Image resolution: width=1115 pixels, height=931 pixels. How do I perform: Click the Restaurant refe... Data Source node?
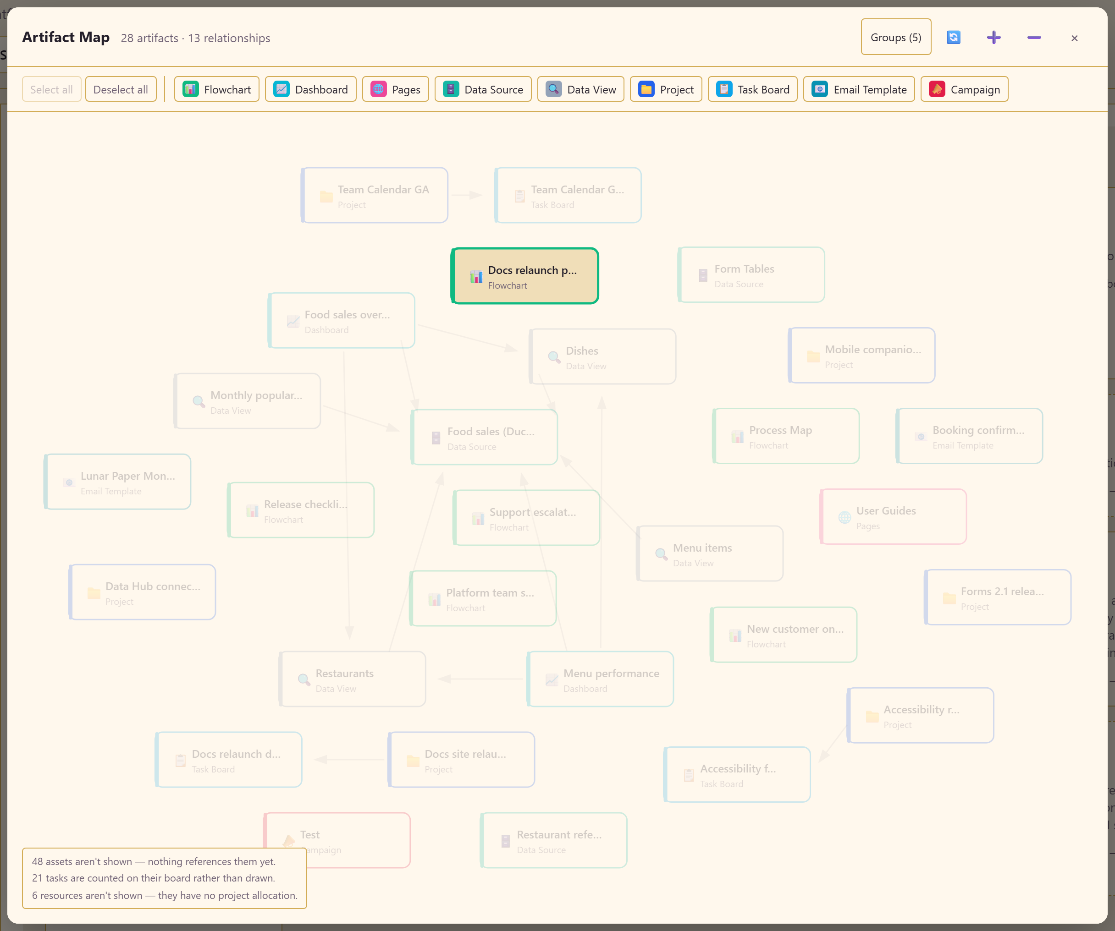[554, 840]
